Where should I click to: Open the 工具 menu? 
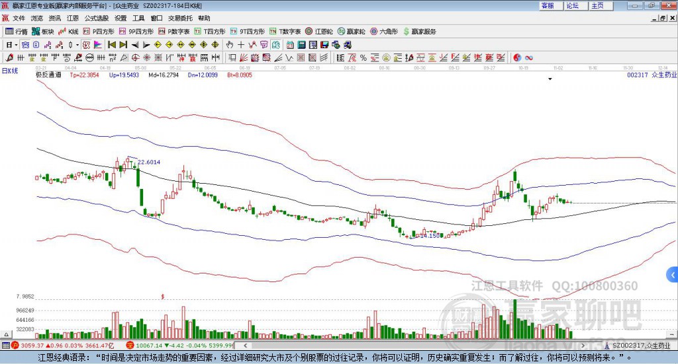click(138, 18)
